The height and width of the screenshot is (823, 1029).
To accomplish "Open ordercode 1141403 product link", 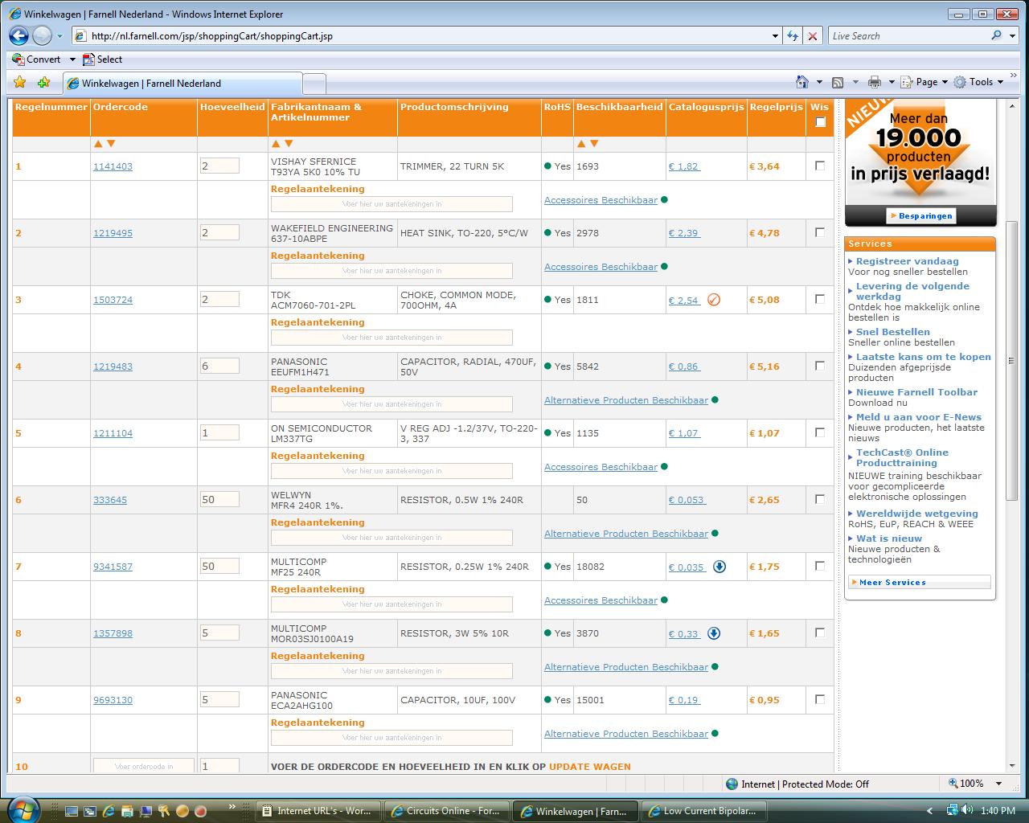I will tap(113, 166).
